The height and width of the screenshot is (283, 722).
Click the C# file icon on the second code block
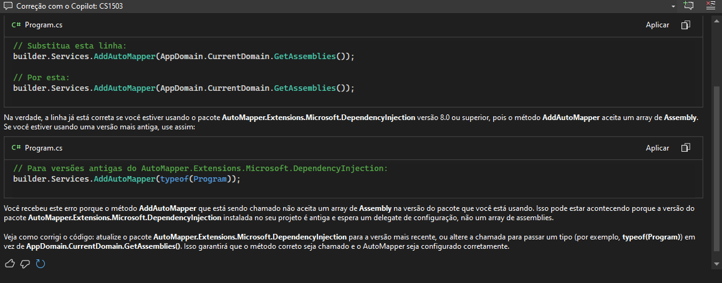point(16,148)
